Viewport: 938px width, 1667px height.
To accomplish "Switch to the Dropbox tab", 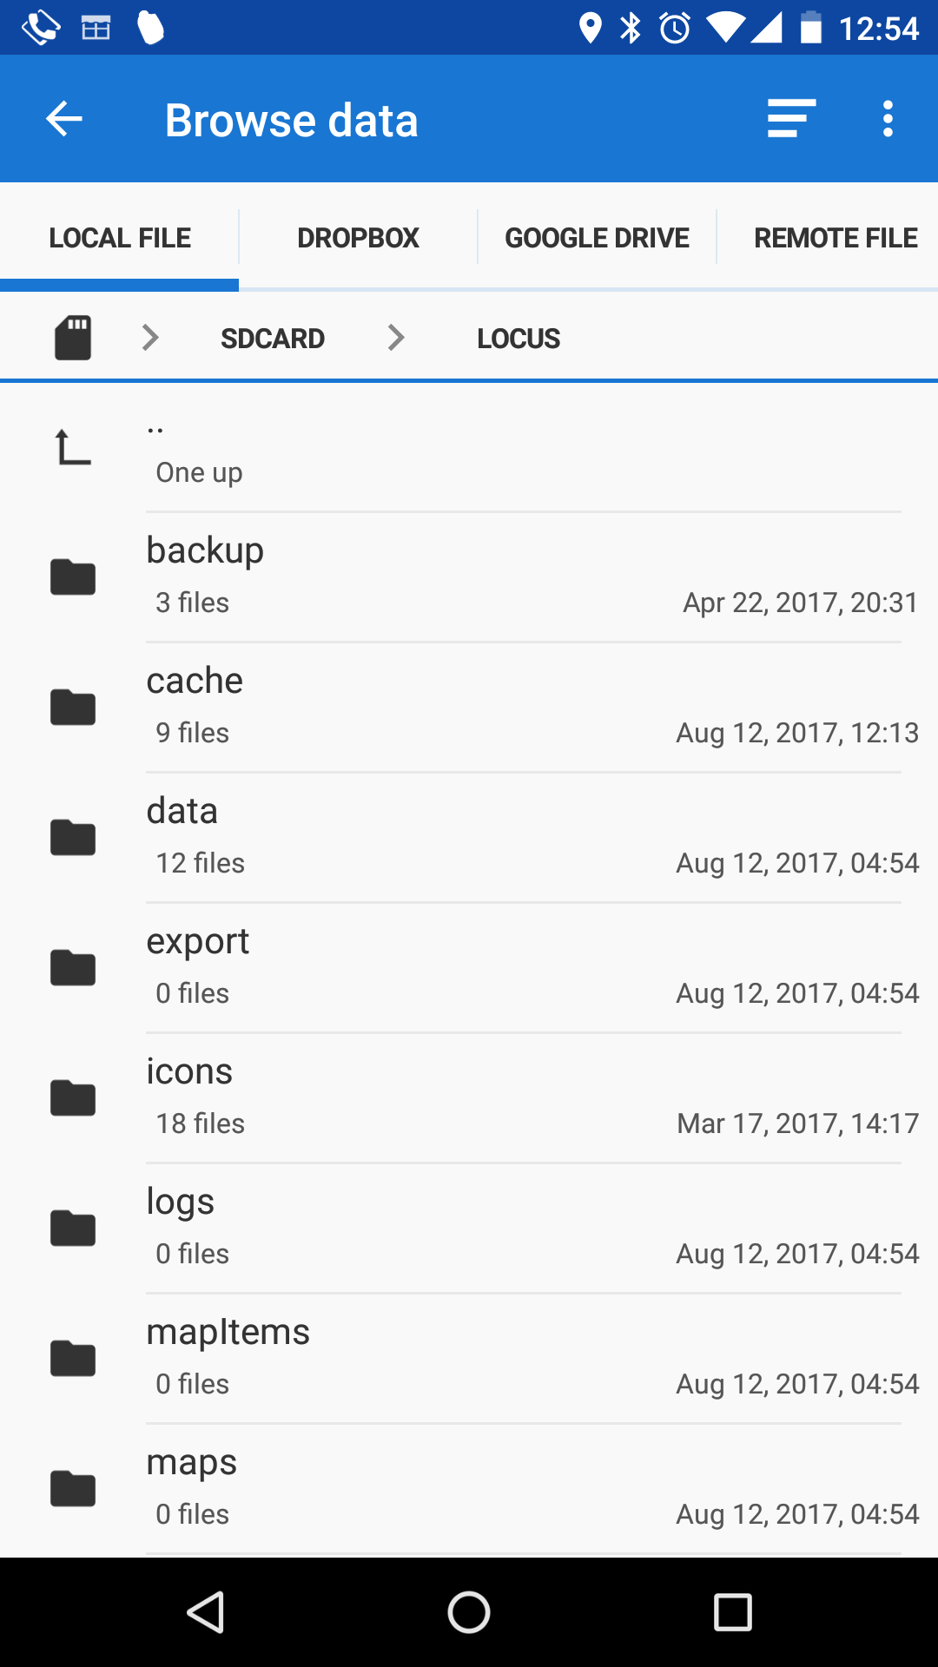I will 358,238.
